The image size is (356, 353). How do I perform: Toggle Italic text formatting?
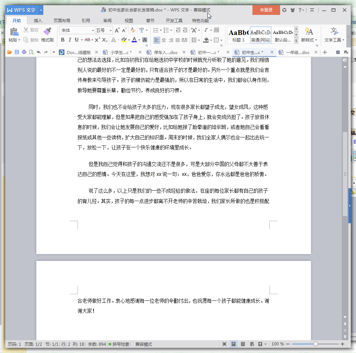point(70,40)
